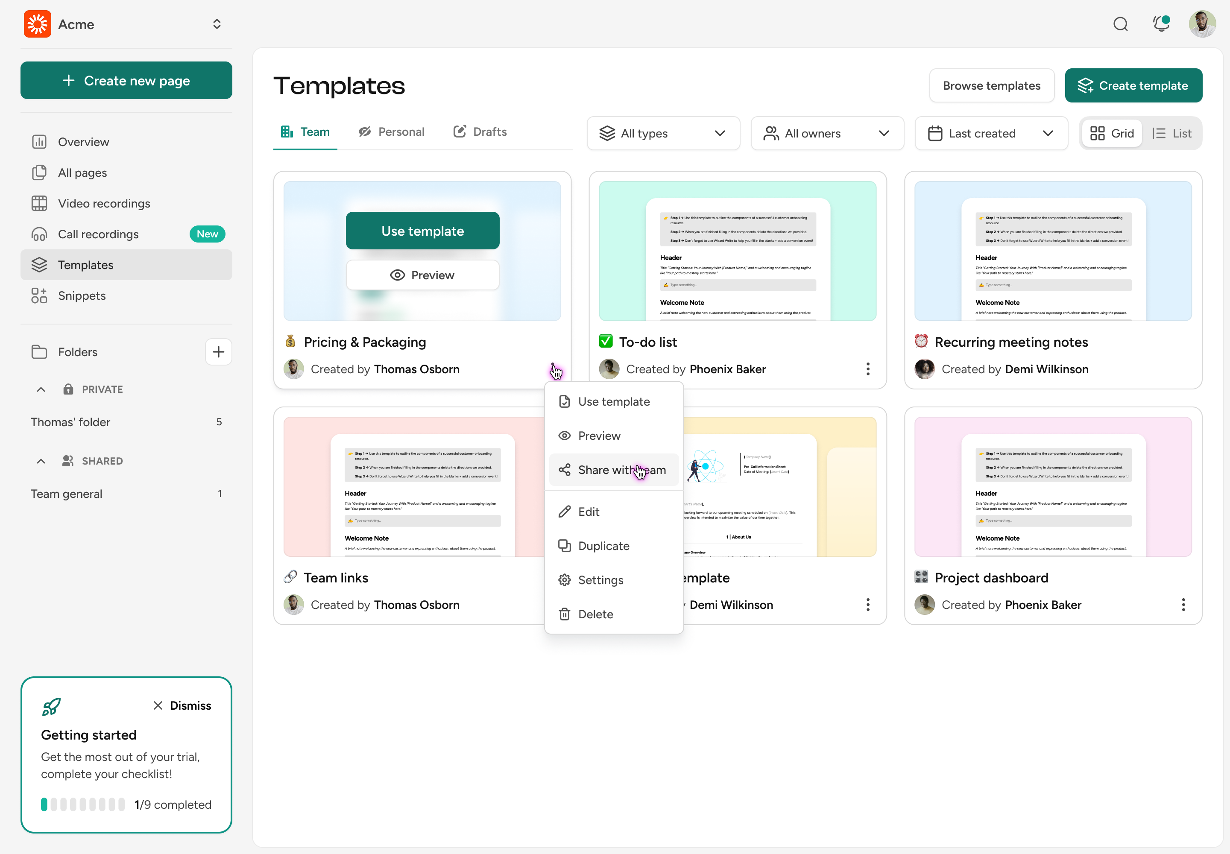
Task: Click the green Use template button on card
Action: [422, 231]
